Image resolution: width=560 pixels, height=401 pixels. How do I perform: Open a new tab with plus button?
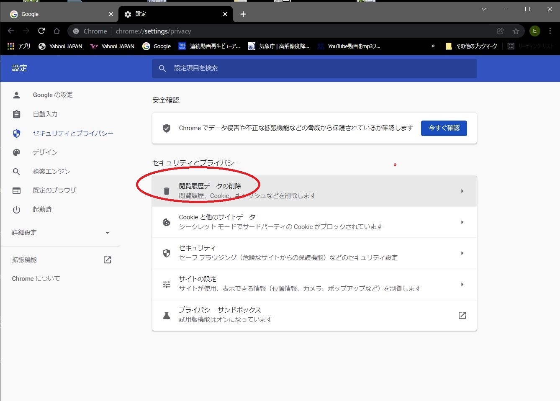pos(243,14)
